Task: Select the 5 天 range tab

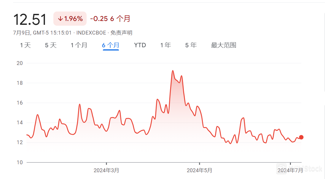Action: [x=51, y=45]
